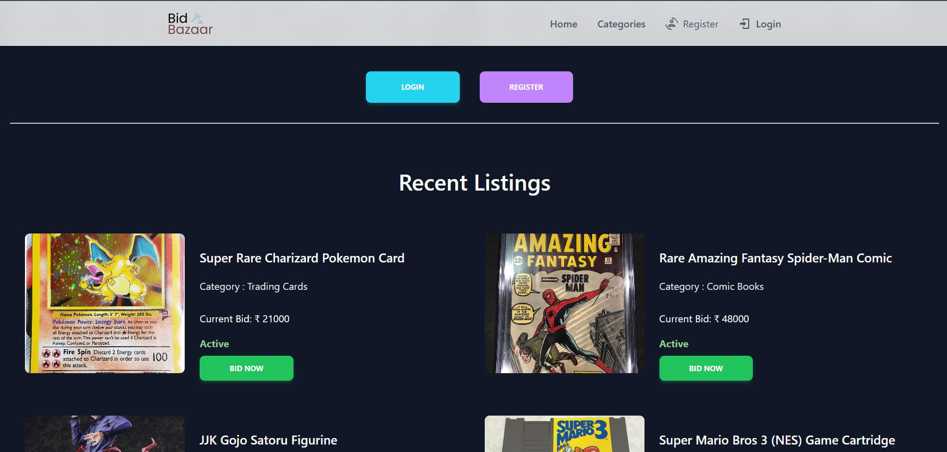The width and height of the screenshot is (947, 452).
Task: Open the Amazing Fantasy comic thumbnail
Action: coord(565,303)
